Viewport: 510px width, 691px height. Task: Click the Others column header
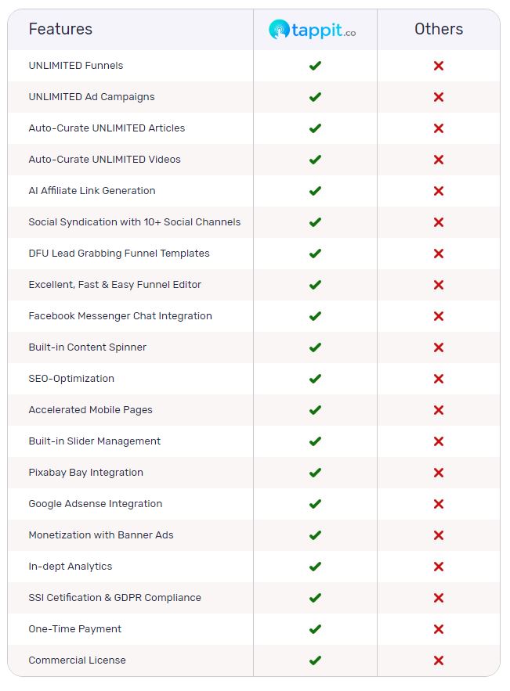coord(439,29)
